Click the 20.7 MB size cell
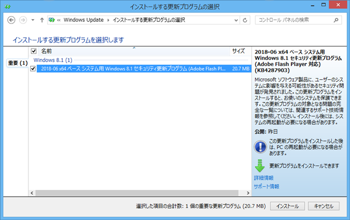350x220 pixels. point(241,69)
